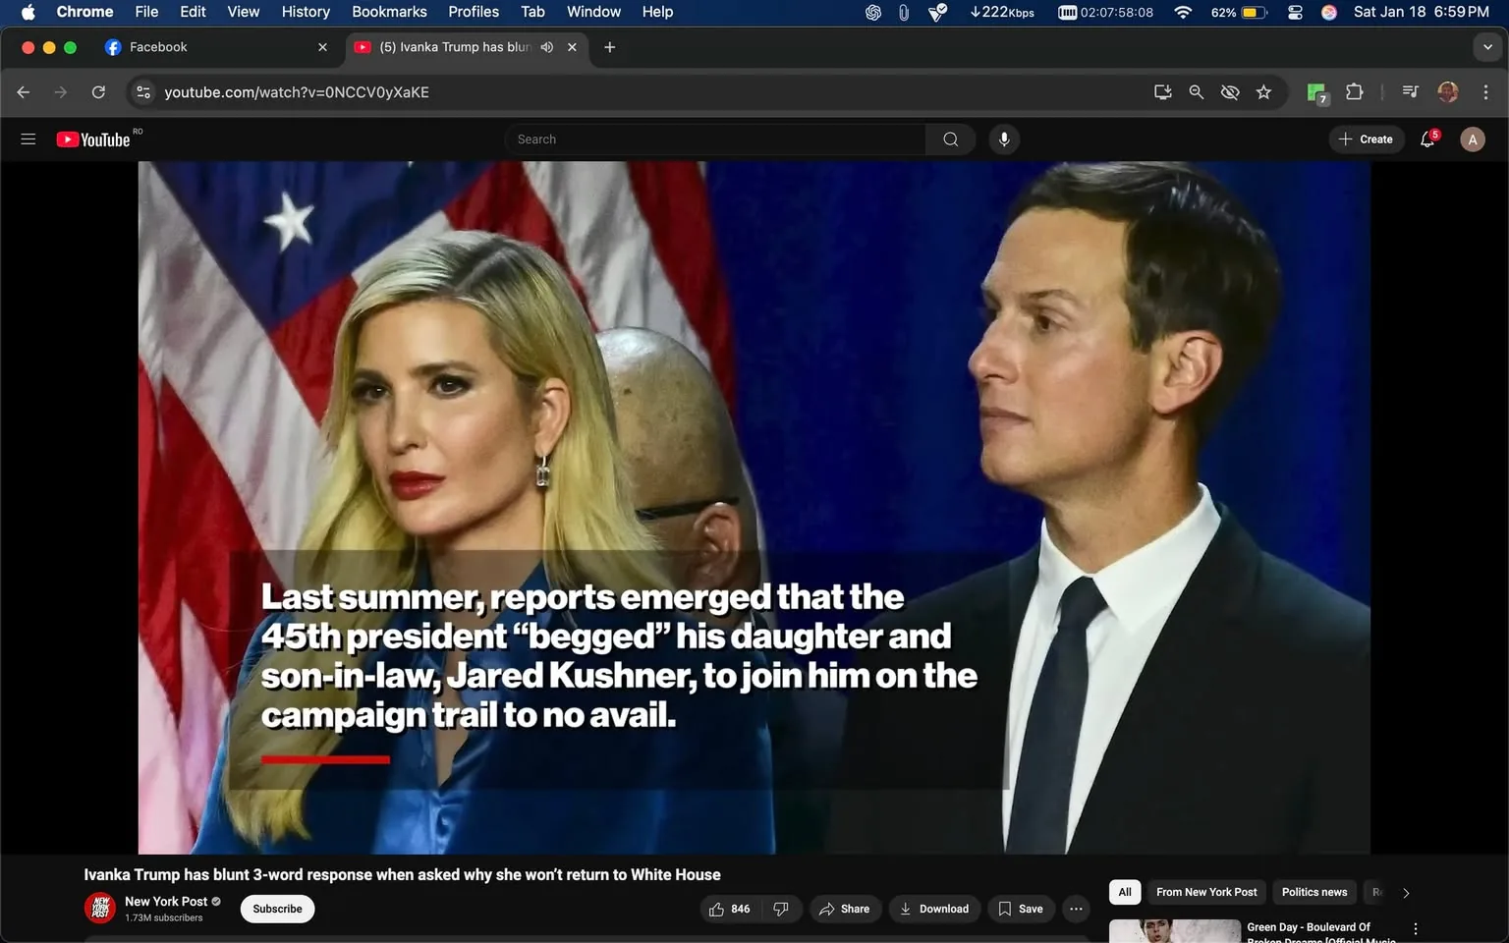Open the Chrome extensions puzzle icon

tap(1353, 91)
